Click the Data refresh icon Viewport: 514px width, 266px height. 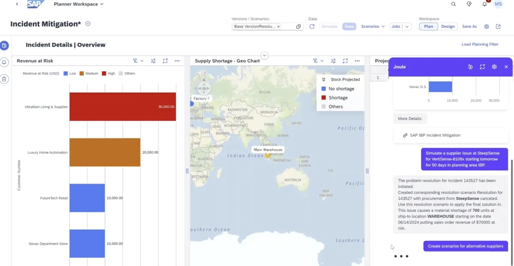click(312, 26)
